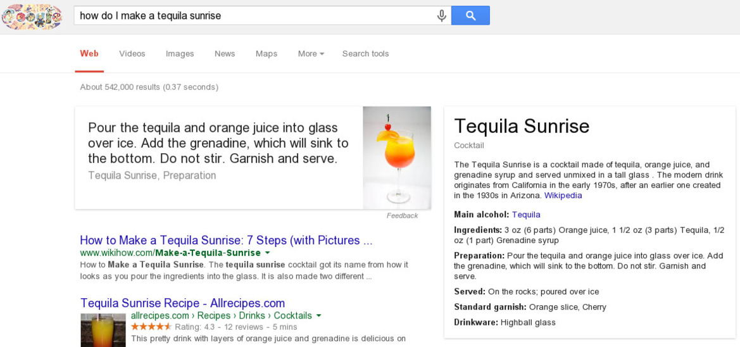Click the 'Cocktail' subtitle in panel
This screenshot has height=347, width=740.
coord(469,146)
